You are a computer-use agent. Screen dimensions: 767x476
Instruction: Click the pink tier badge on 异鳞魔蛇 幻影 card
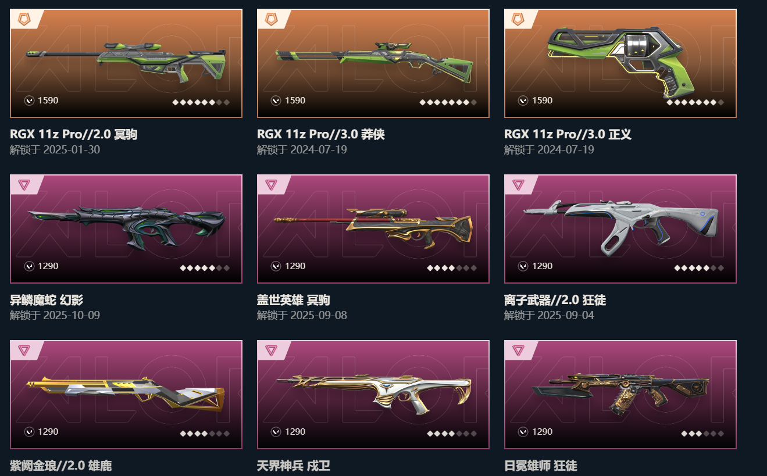[x=24, y=185]
